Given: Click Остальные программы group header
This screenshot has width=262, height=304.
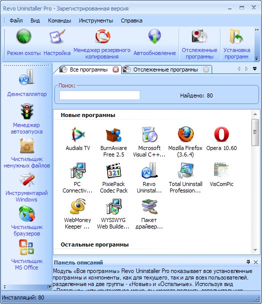Looking at the screenshot, I should coord(95,244).
